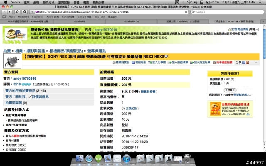Open the Apple 台灣 bookmark
266x166 pixels.
click(53, 17)
